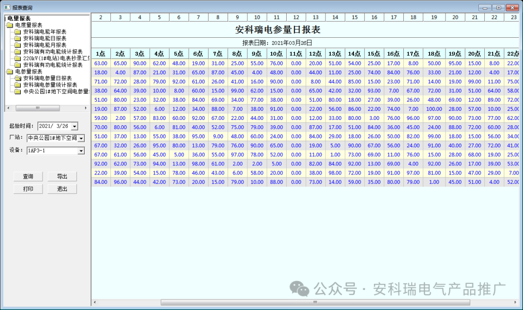
Task: Click the 安科瑞电参量统计报表 folder icon
Action: click(x=17, y=84)
